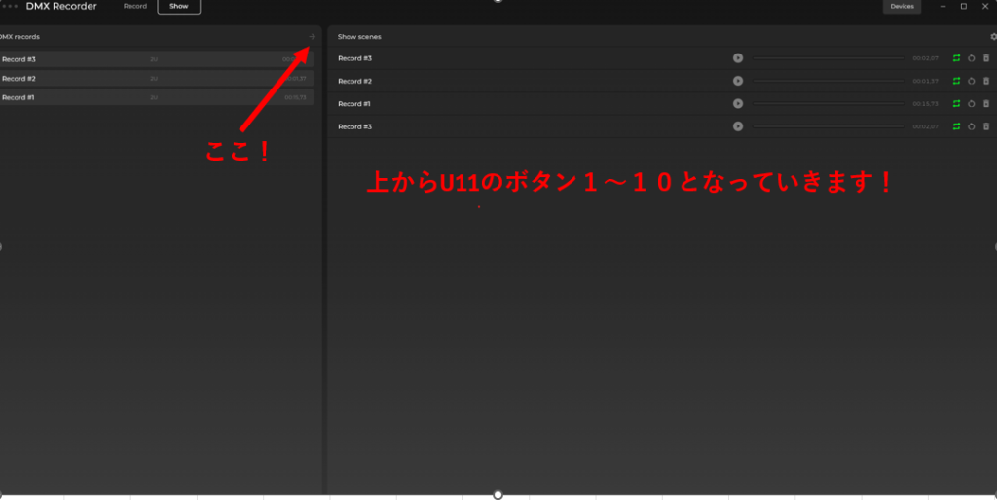Screen dimensions: 997x500
Task: Reset the first Record #3 scene
Action: tap(971, 58)
